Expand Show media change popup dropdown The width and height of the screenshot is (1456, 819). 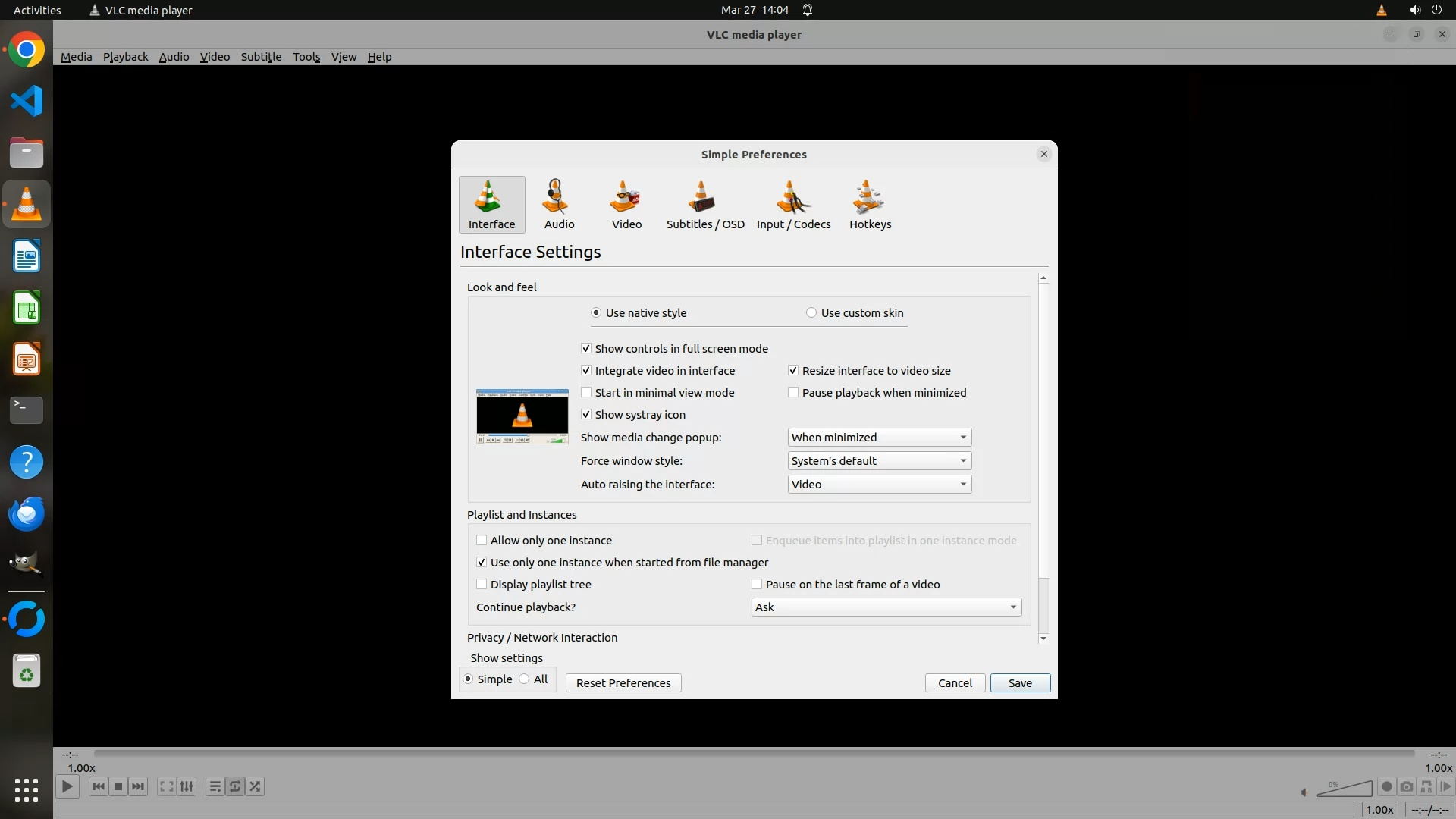tap(879, 438)
